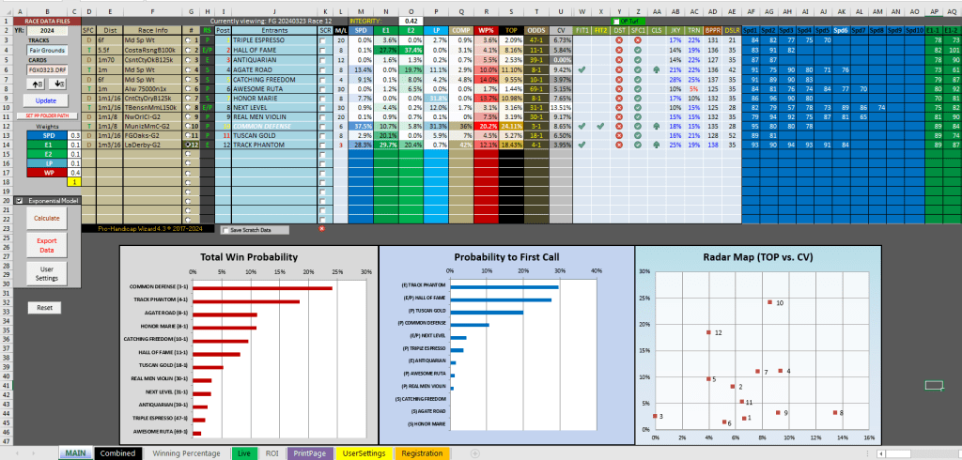Click the down-arrow card navigation button

pyautogui.click(x=58, y=83)
